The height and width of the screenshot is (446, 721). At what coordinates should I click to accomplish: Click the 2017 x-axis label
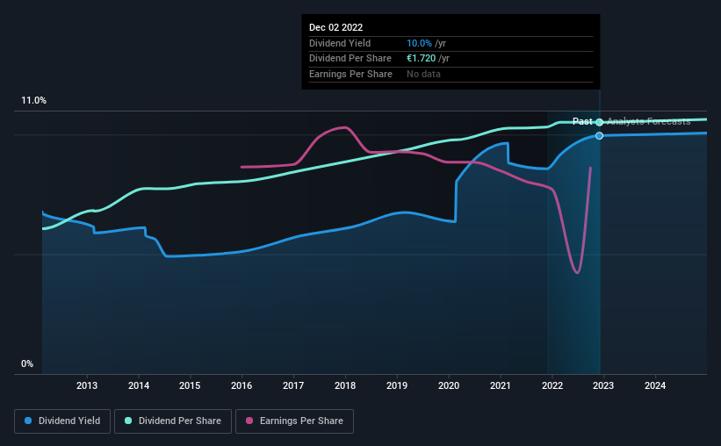coord(293,385)
